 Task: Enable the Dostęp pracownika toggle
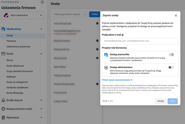[171, 54]
